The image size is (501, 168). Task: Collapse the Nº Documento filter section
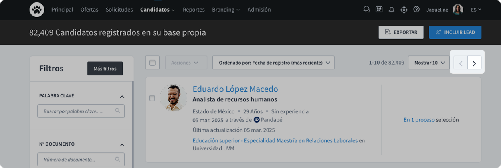(122, 144)
